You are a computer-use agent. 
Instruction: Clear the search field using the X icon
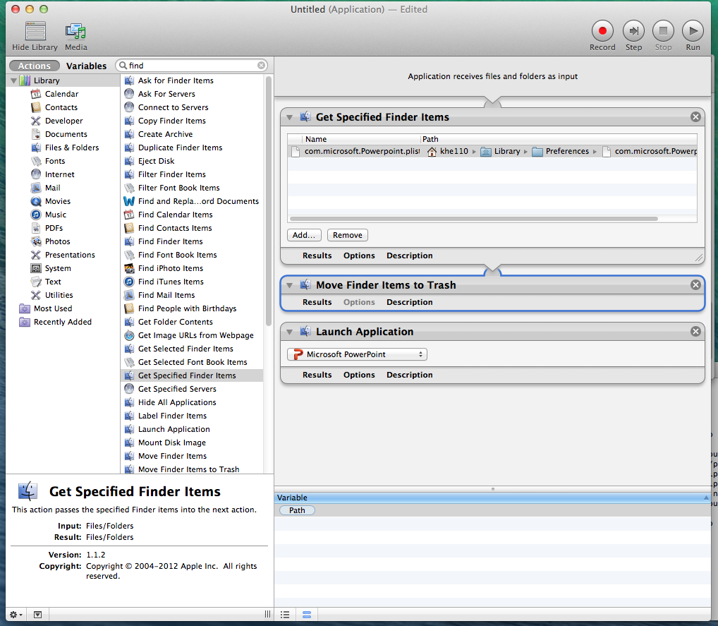[262, 66]
